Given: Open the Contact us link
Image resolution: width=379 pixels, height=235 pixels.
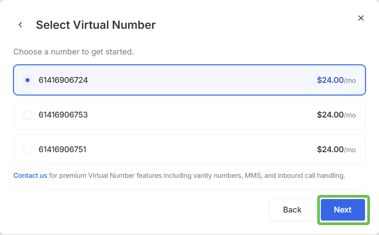Looking at the screenshot, I should tap(30, 176).
